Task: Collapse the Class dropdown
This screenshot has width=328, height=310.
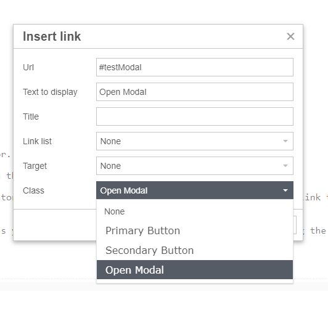Action: (x=195, y=190)
